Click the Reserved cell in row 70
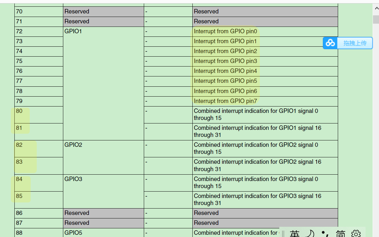Viewport: 379px width, 237px height. [x=77, y=12]
